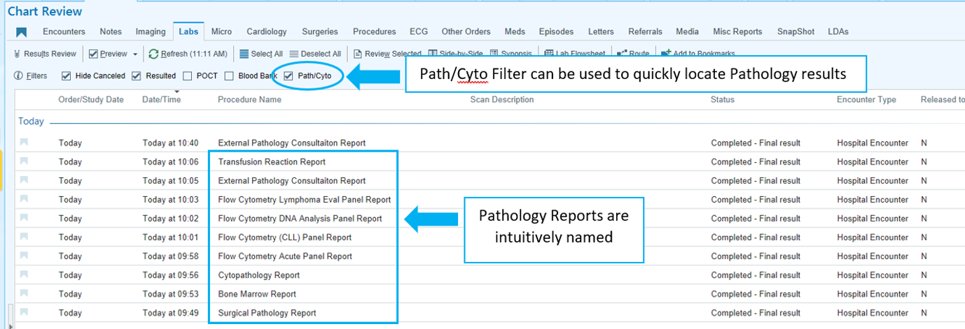
Task: Open the ECG tab
Action: pos(419,31)
